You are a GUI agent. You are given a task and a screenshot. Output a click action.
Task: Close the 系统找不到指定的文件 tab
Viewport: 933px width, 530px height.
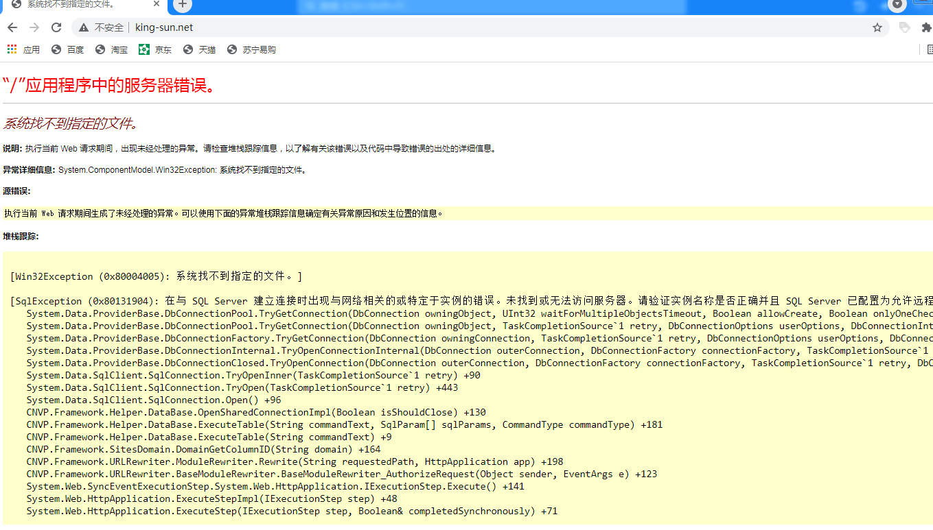[x=157, y=5]
